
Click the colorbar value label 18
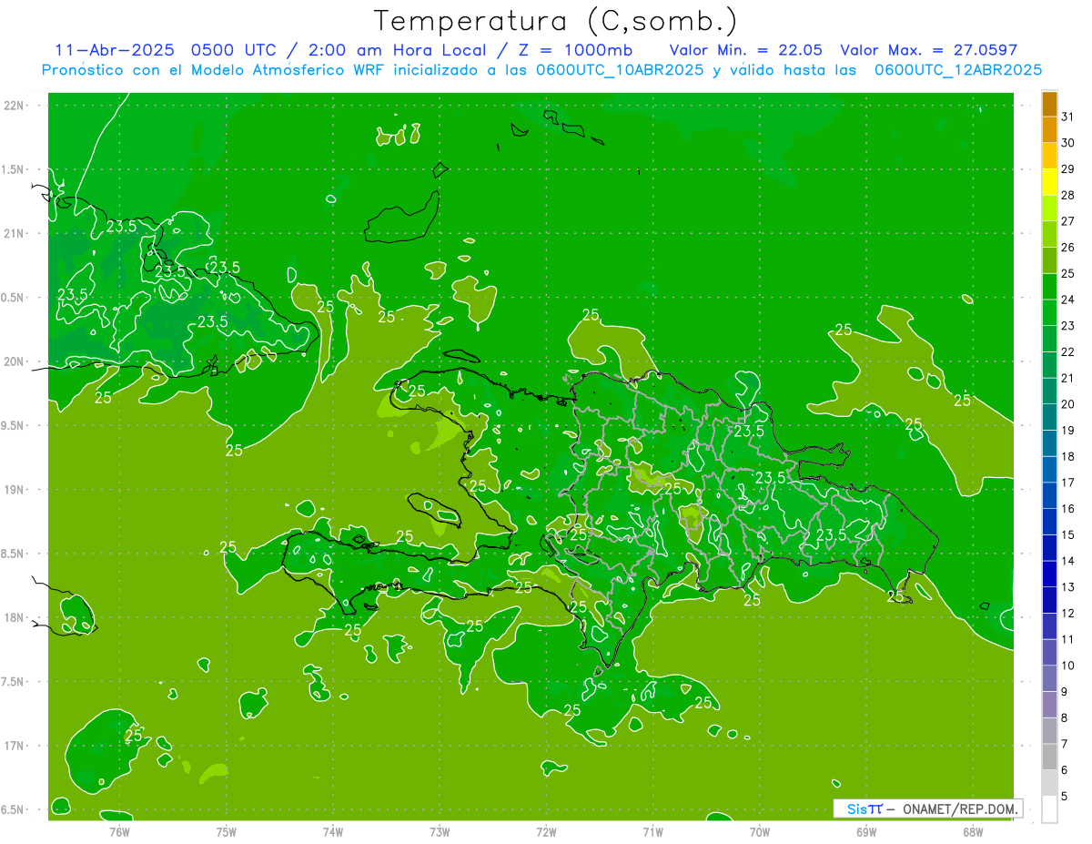[x=1068, y=456]
